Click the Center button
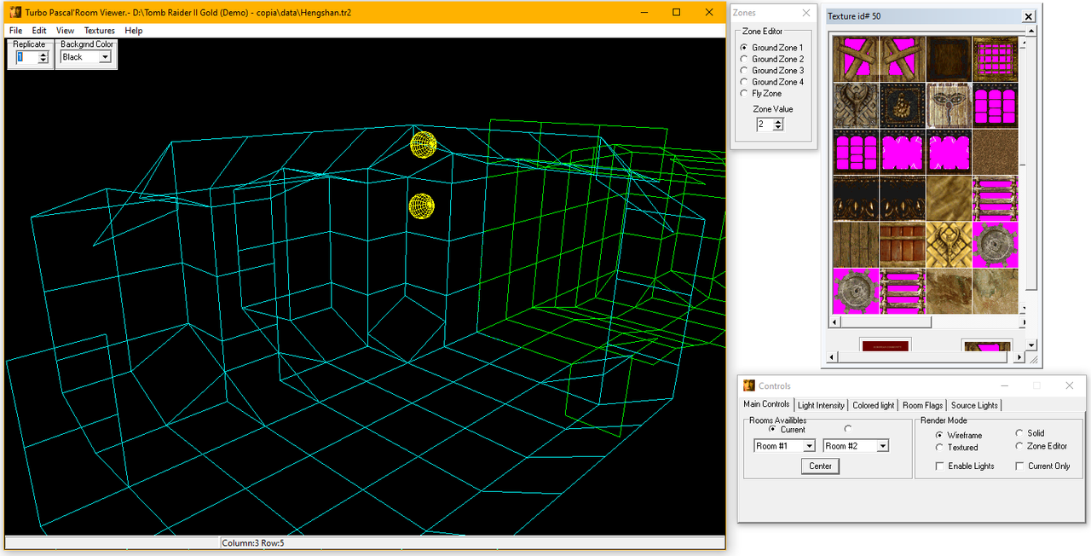 [821, 466]
